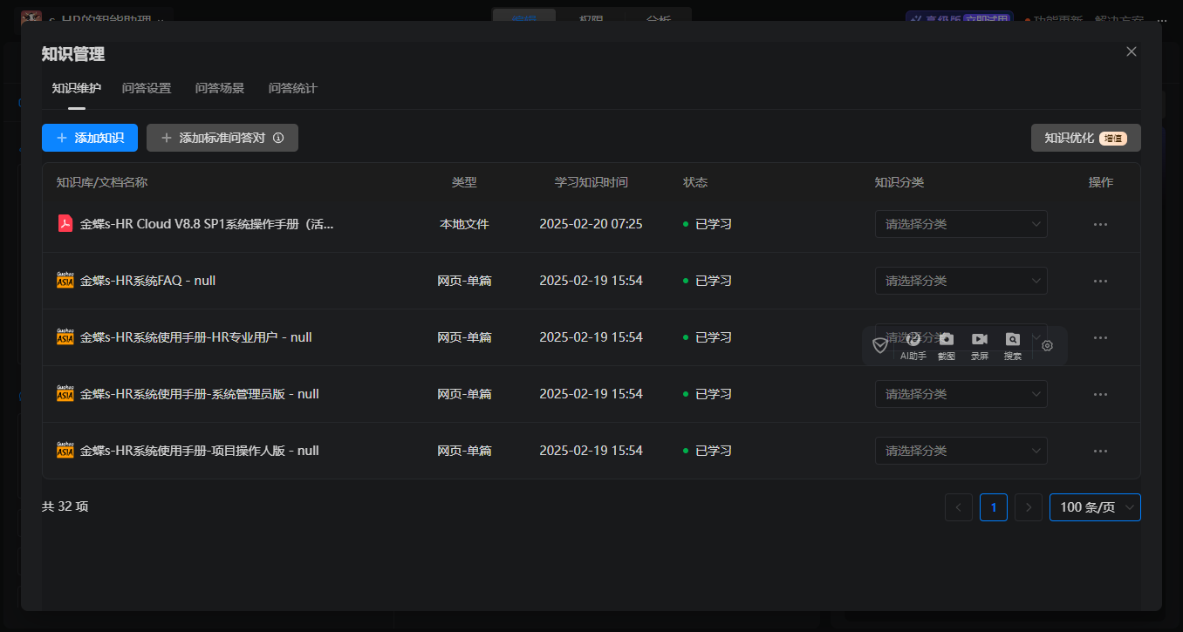
Task: Click the ASIA icon of HR专业用户 row
Action: [65, 337]
